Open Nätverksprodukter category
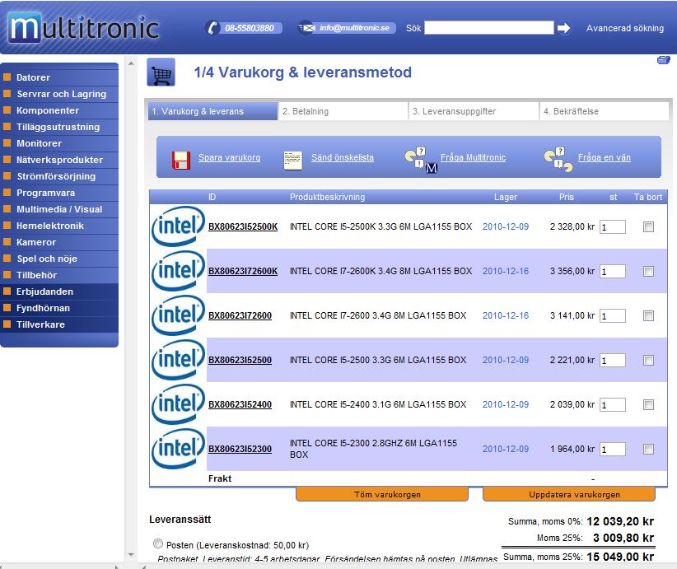The height and width of the screenshot is (569, 677). point(59,160)
